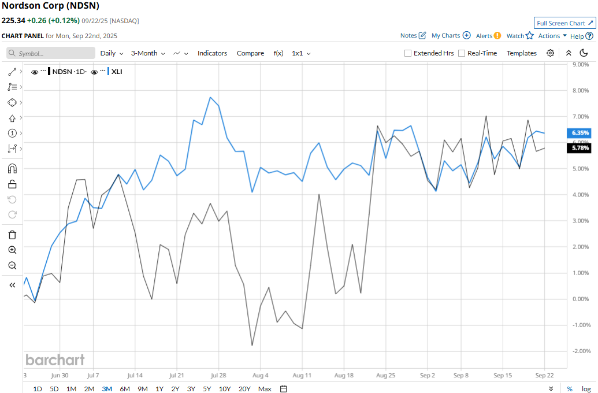
Task: Click the Notes edit icon
Action: point(422,35)
